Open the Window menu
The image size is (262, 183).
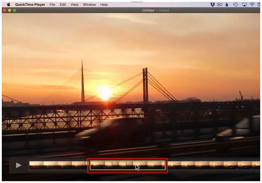[x=89, y=4]
